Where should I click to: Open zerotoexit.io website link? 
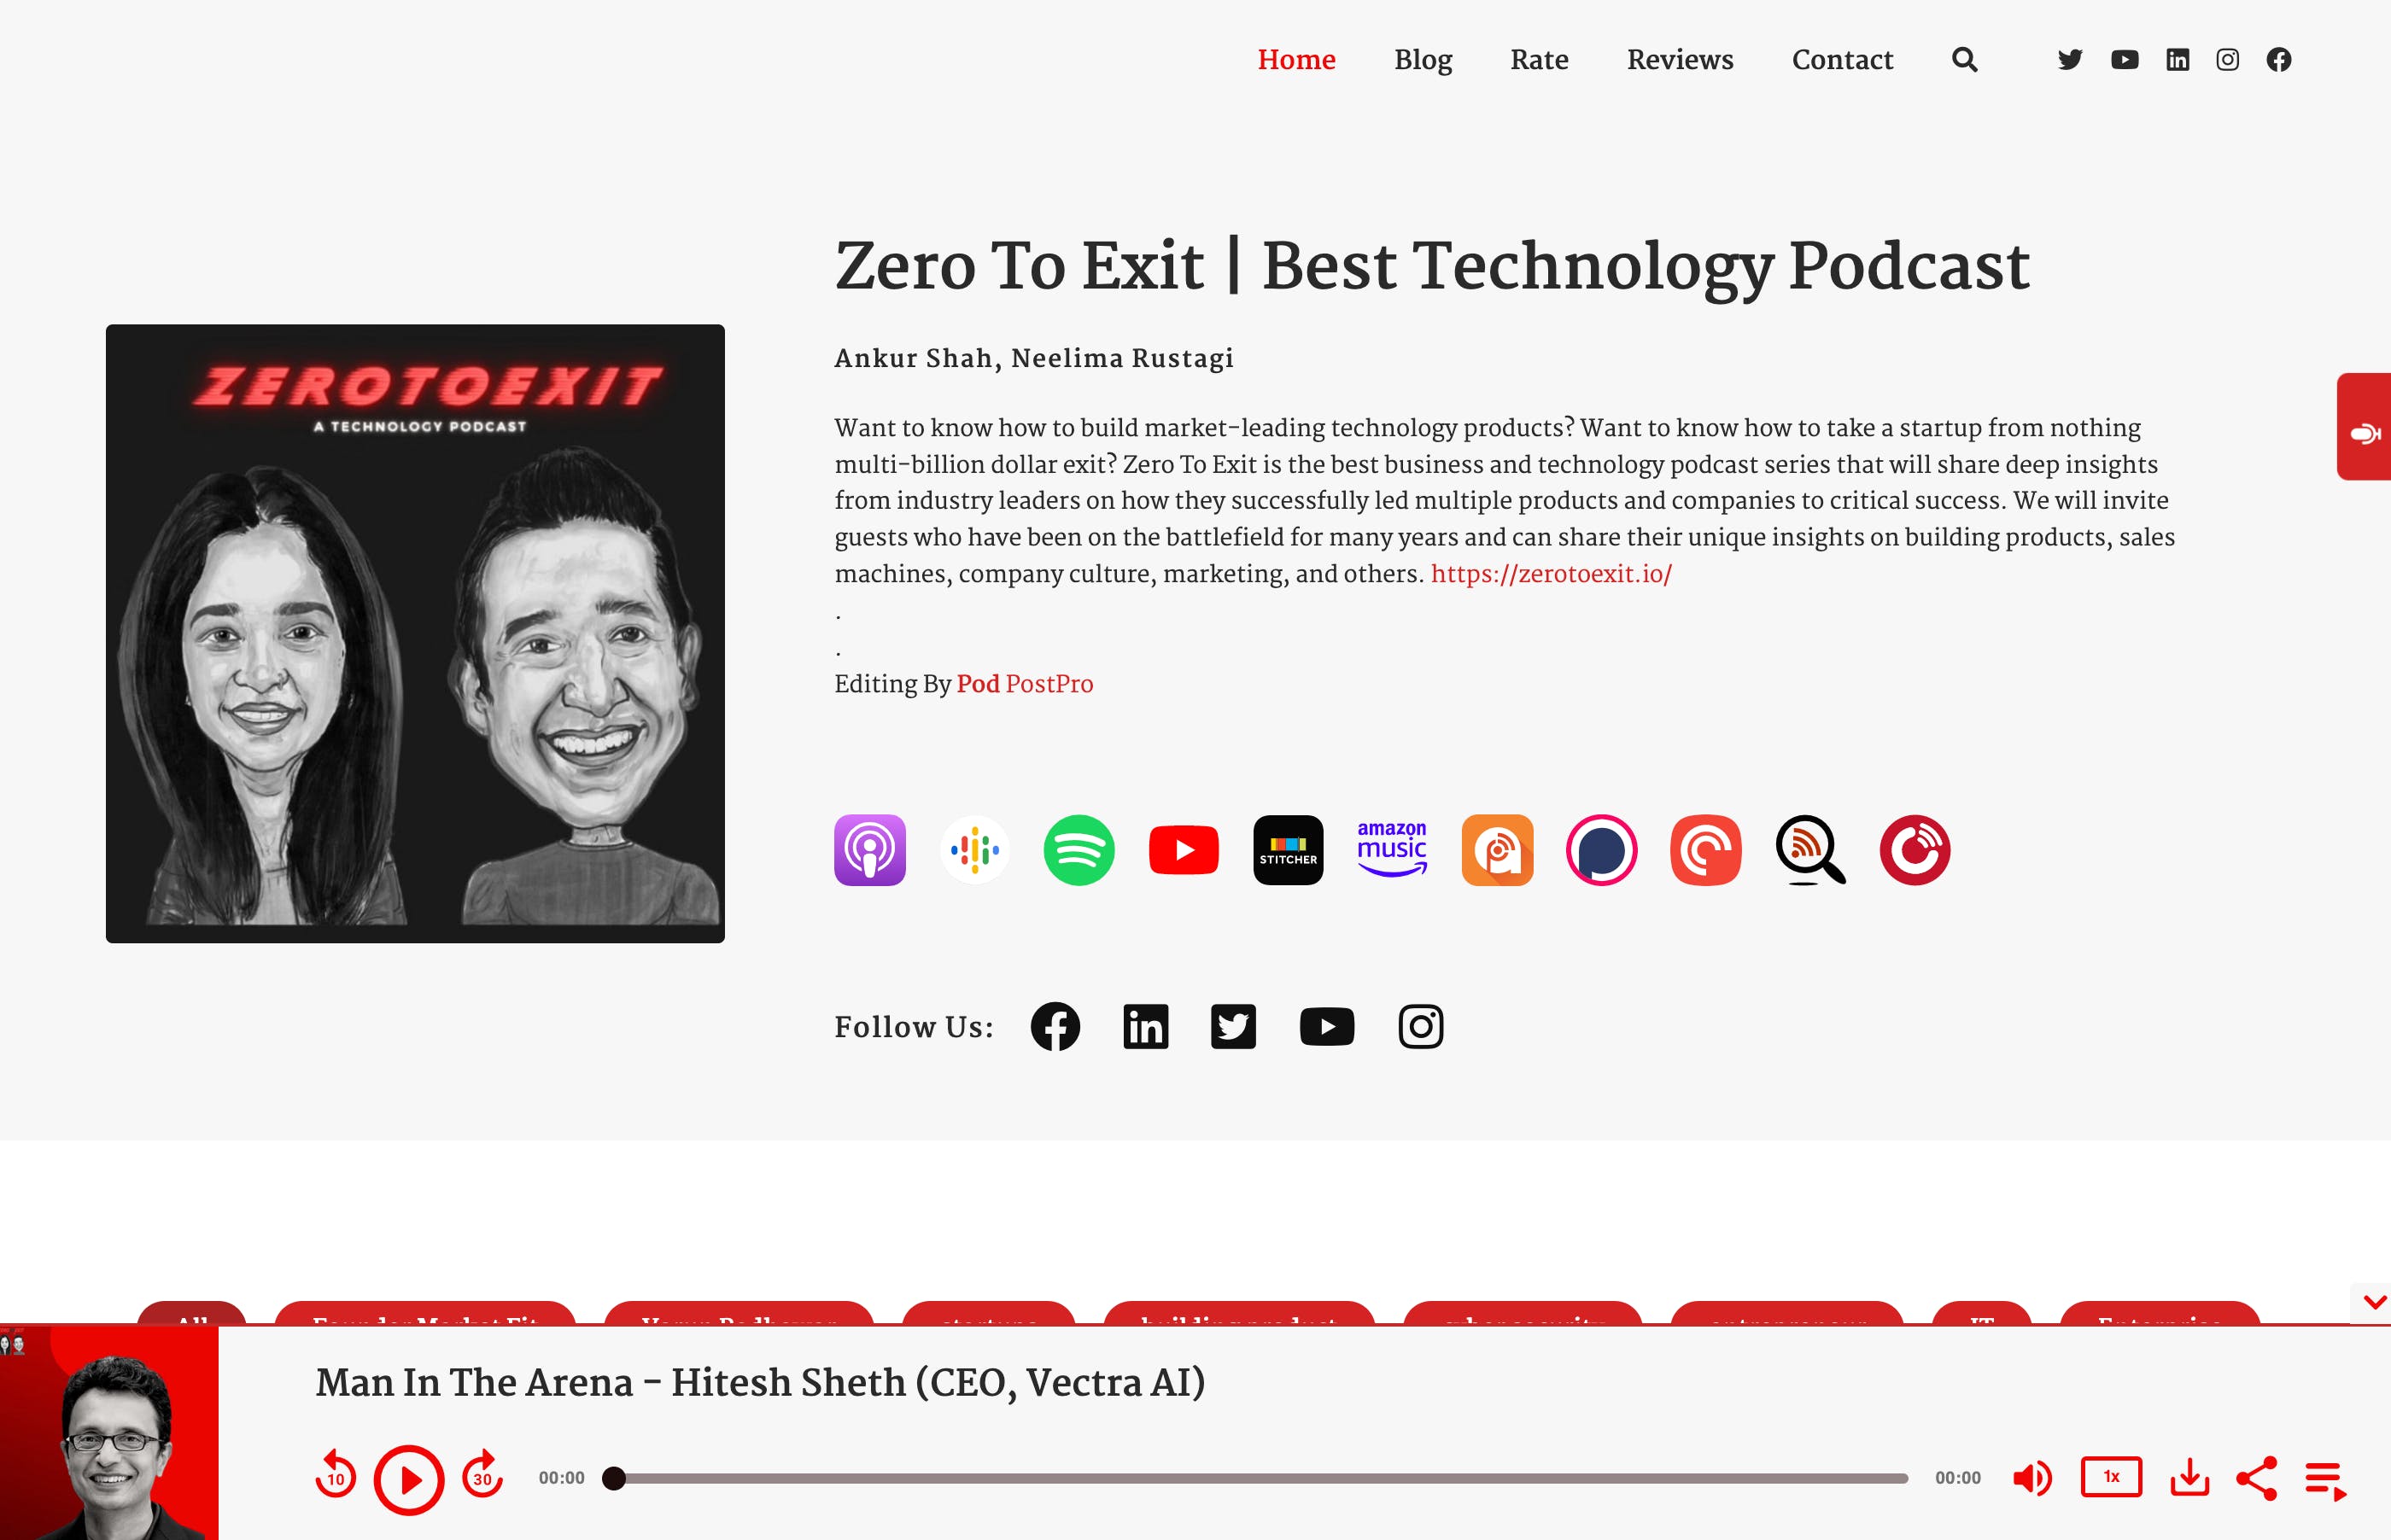1551,575
